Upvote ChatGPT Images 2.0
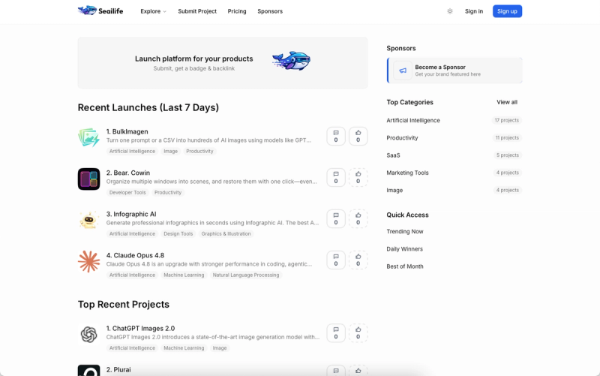 [x=358, y=333]
